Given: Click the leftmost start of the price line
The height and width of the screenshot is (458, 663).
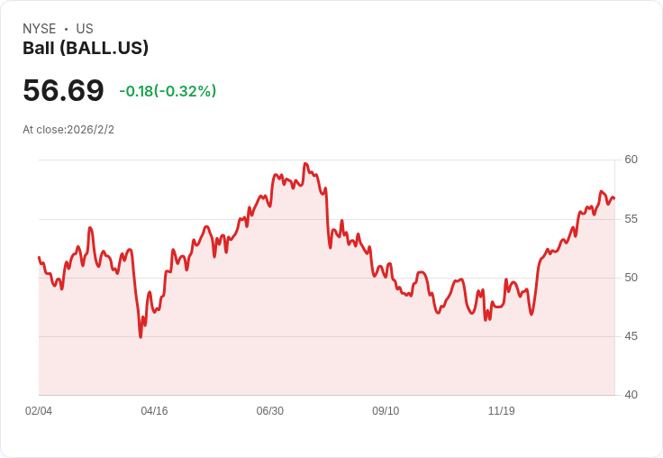Looking at the screenshot, I should coord(39,258).
